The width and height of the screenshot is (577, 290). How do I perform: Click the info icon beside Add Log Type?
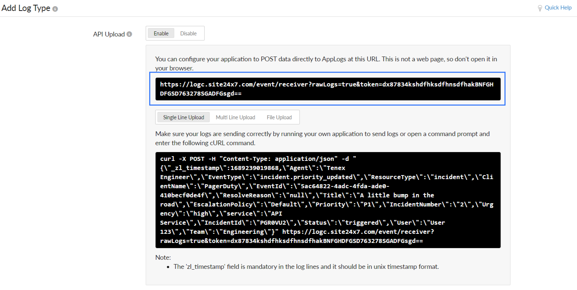[55, 9]
